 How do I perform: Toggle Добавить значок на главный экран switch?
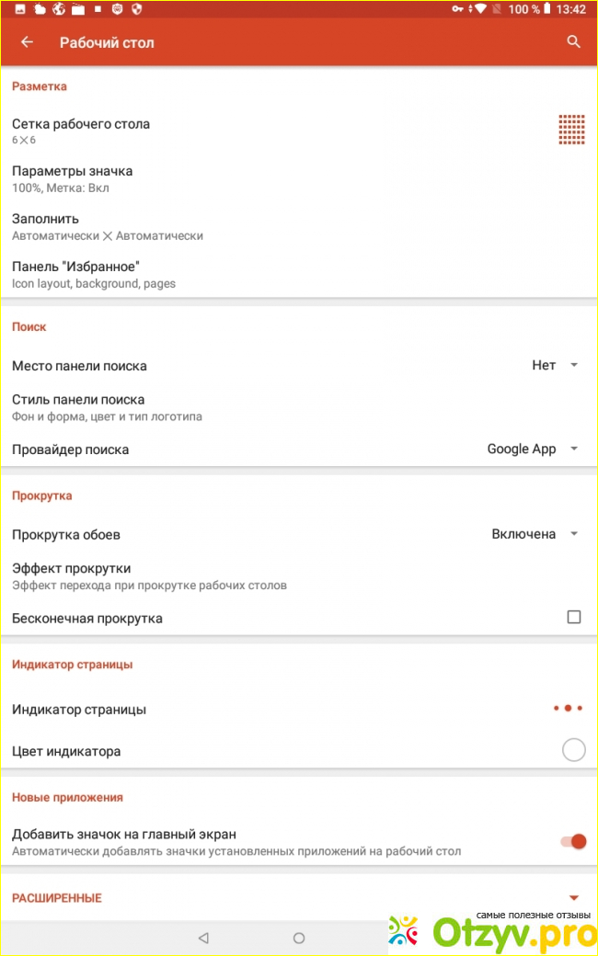click(x=573, y=841)
